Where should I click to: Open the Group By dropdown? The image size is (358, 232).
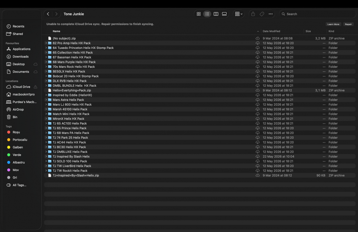[238, 14]
